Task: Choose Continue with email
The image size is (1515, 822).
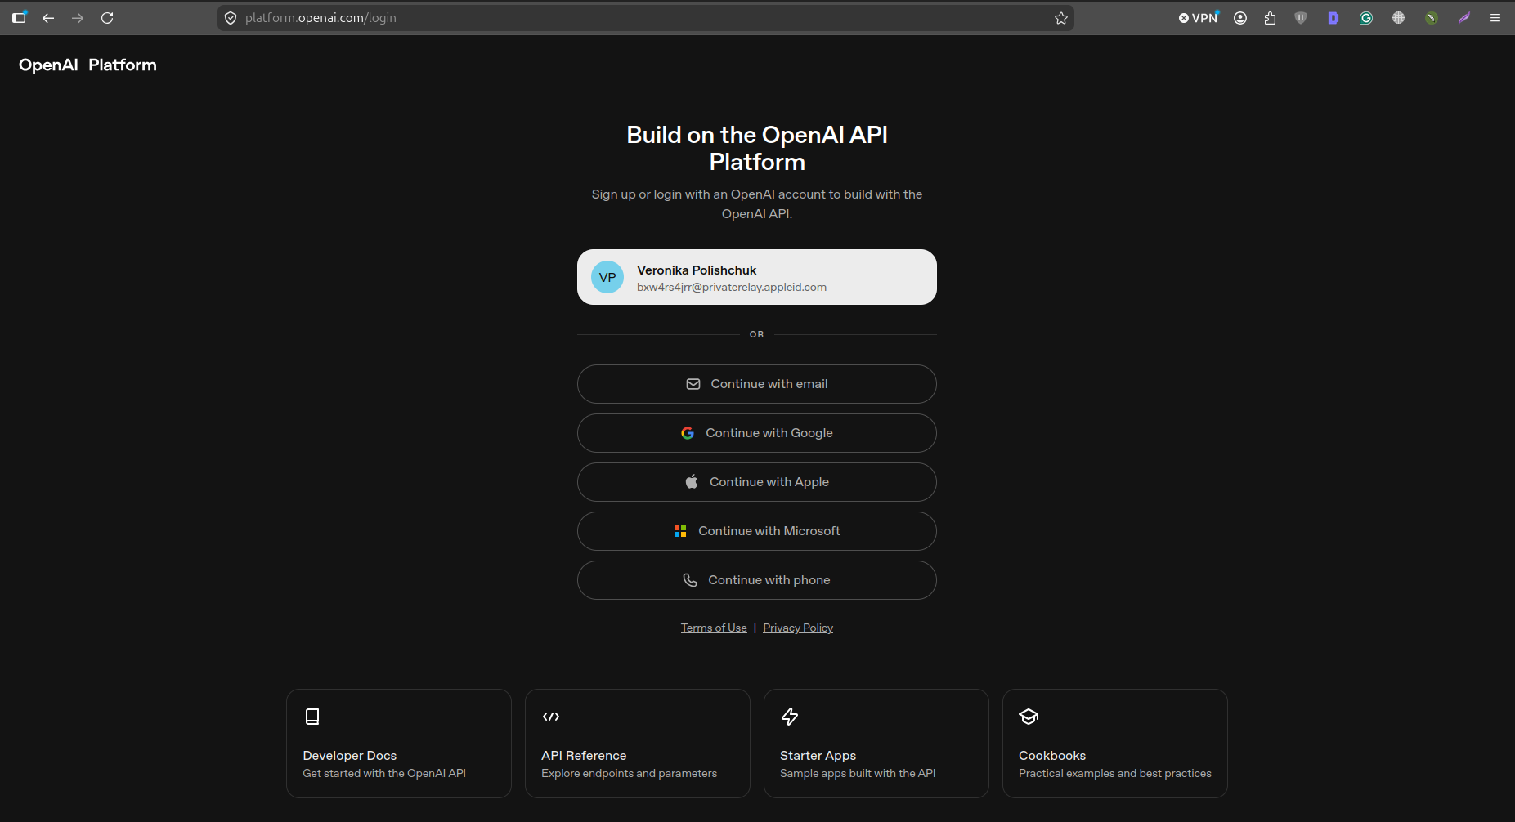Action: pos(757,384)
